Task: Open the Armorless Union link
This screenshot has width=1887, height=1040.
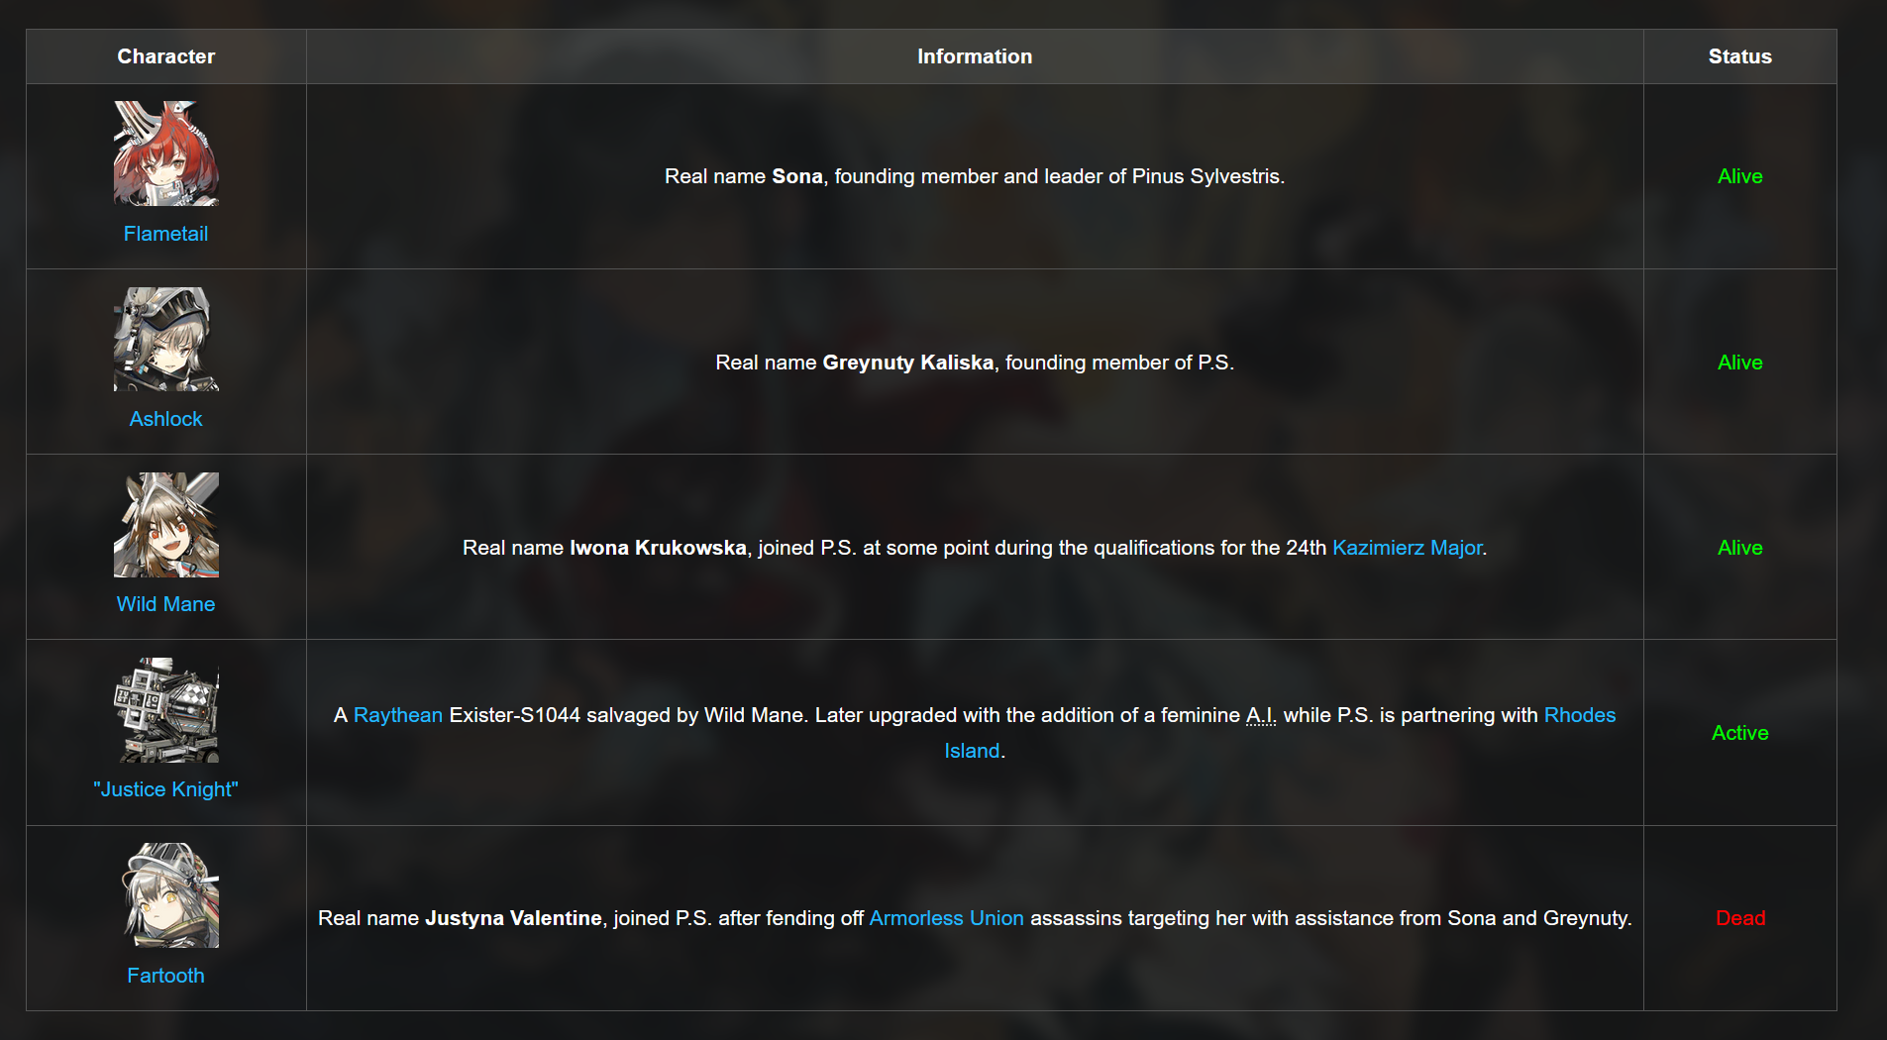Action: (947, 918)
